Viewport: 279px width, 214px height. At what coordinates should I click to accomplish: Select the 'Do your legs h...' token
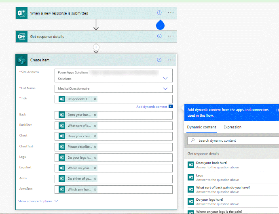[x=78, y=157]
